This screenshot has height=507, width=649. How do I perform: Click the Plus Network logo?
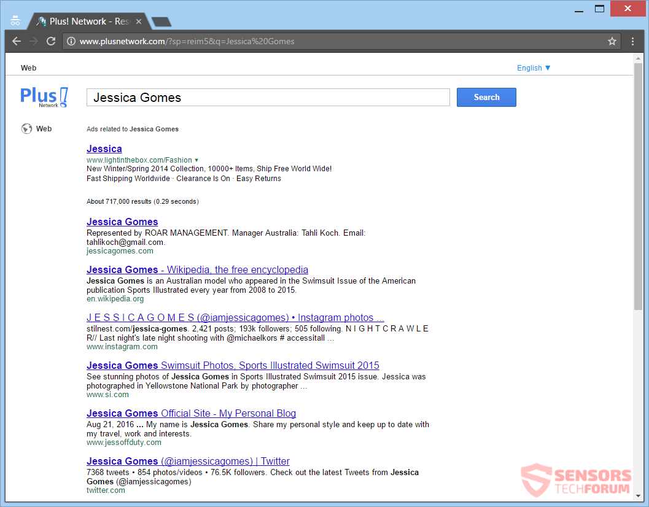[x=44, y=97]
